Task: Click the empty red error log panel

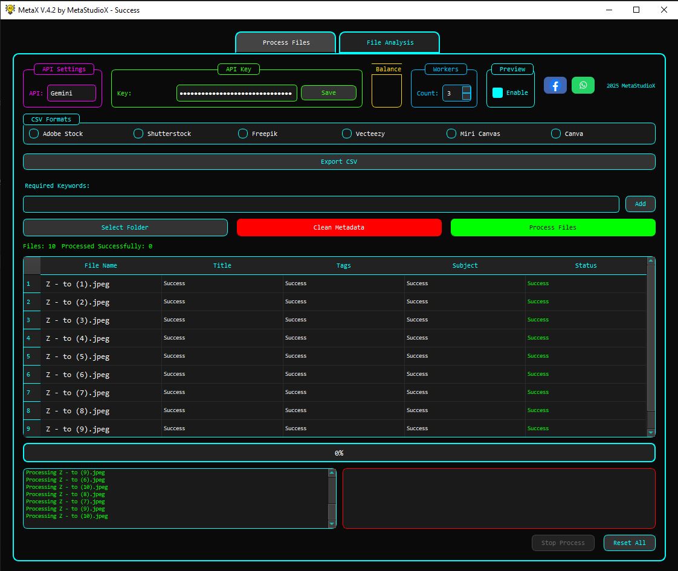Action: [499, 498]
